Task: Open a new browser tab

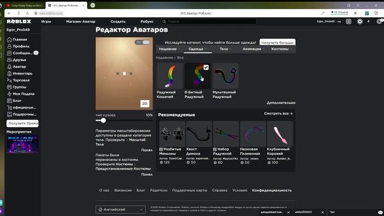Action: point(92,5)
